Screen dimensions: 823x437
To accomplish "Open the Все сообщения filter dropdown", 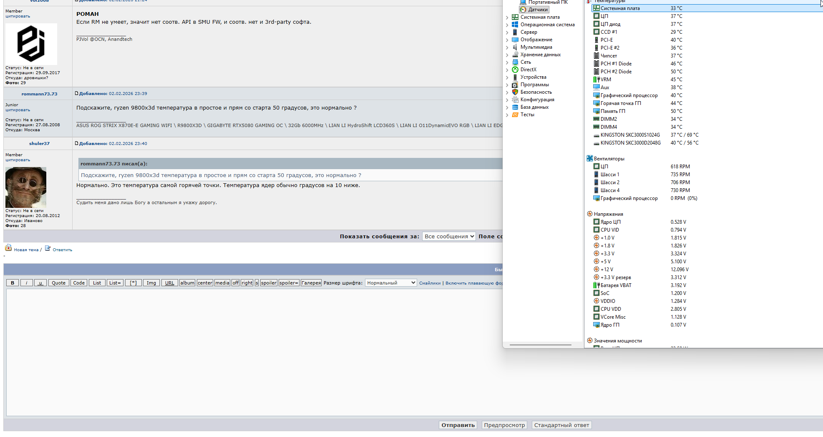I will click(x=449, y=236).
